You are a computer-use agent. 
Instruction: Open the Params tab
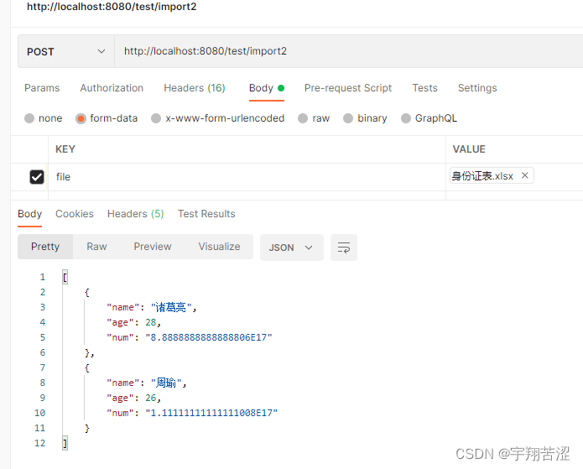(42, 88)
